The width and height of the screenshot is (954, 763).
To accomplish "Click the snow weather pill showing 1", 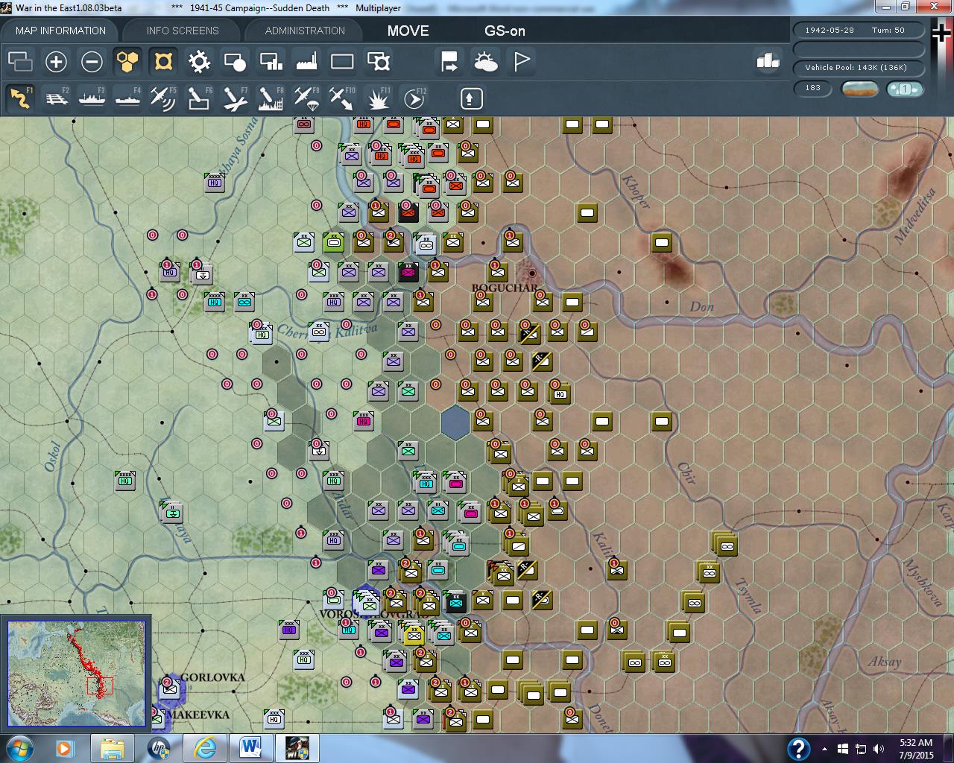I will click(x=905, y=89).
